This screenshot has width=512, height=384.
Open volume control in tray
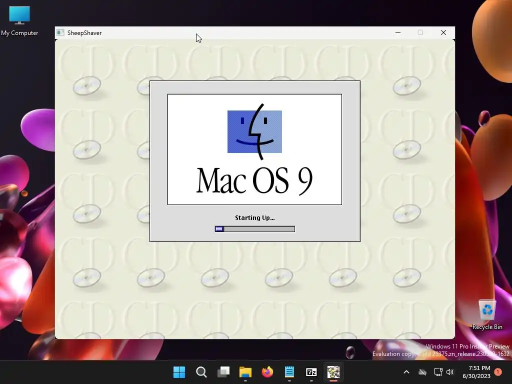450,372
